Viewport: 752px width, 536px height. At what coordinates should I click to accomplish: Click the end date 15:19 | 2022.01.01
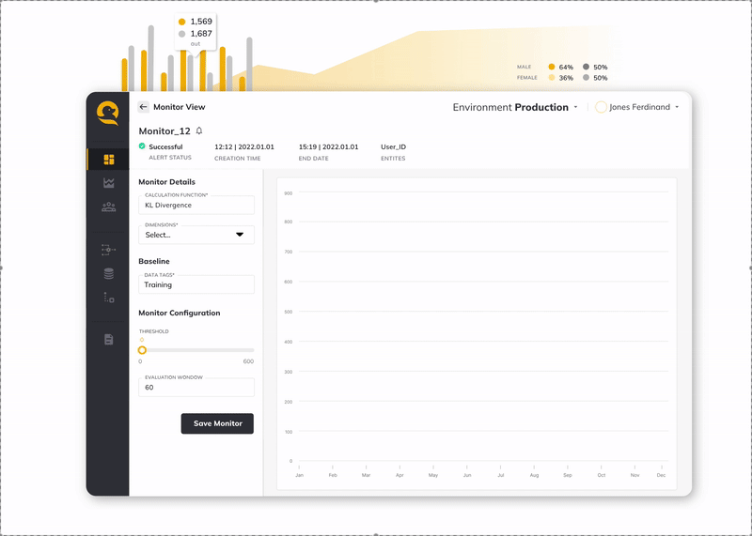pyautogui.click(x=328, y=146)
